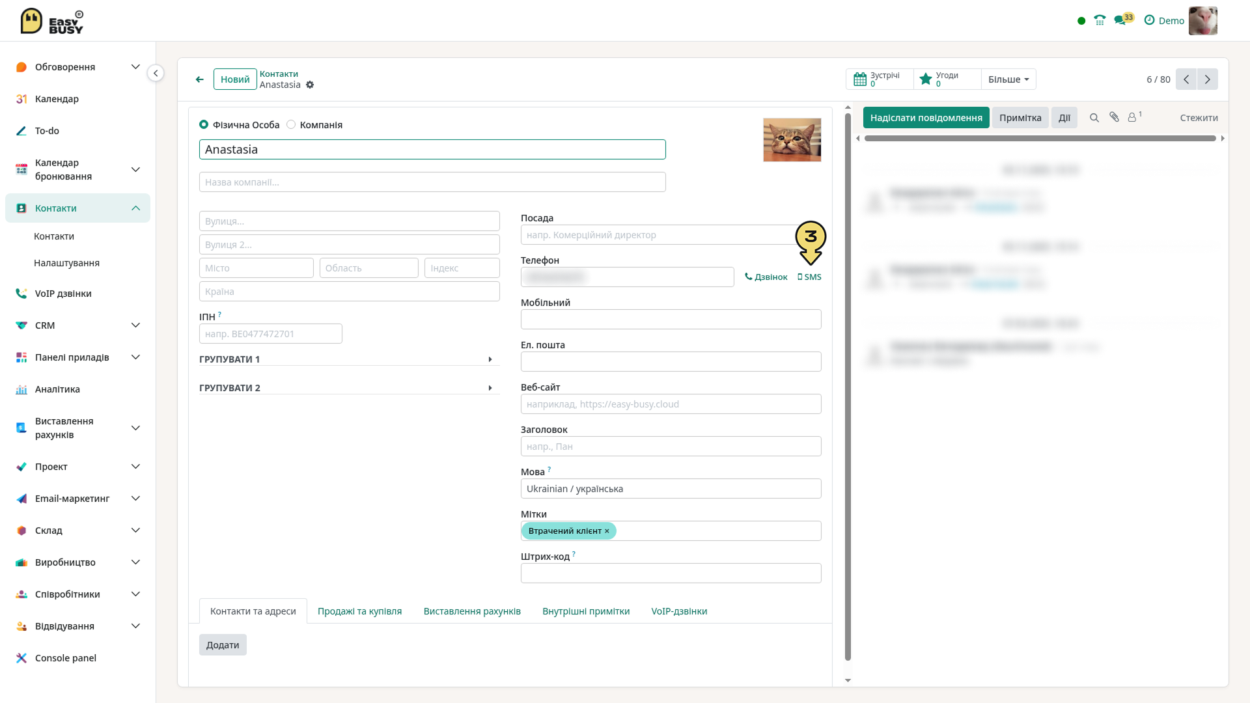Click the back arrow next to Новий
The image size is (1250, 703).
point(200,79)
